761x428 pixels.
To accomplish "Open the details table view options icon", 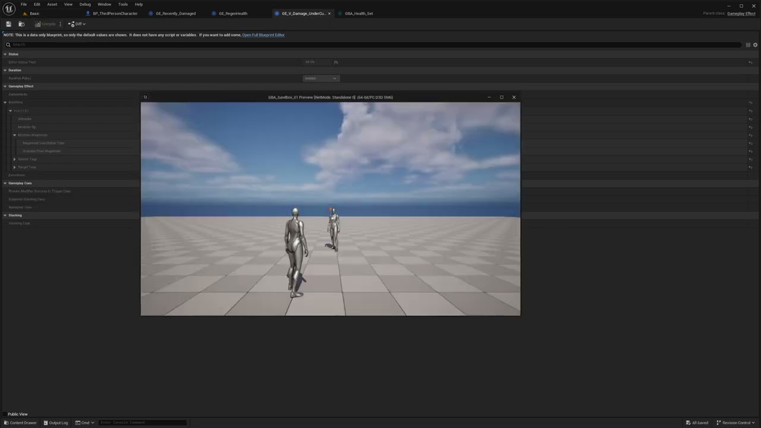I will click(748, 45).
